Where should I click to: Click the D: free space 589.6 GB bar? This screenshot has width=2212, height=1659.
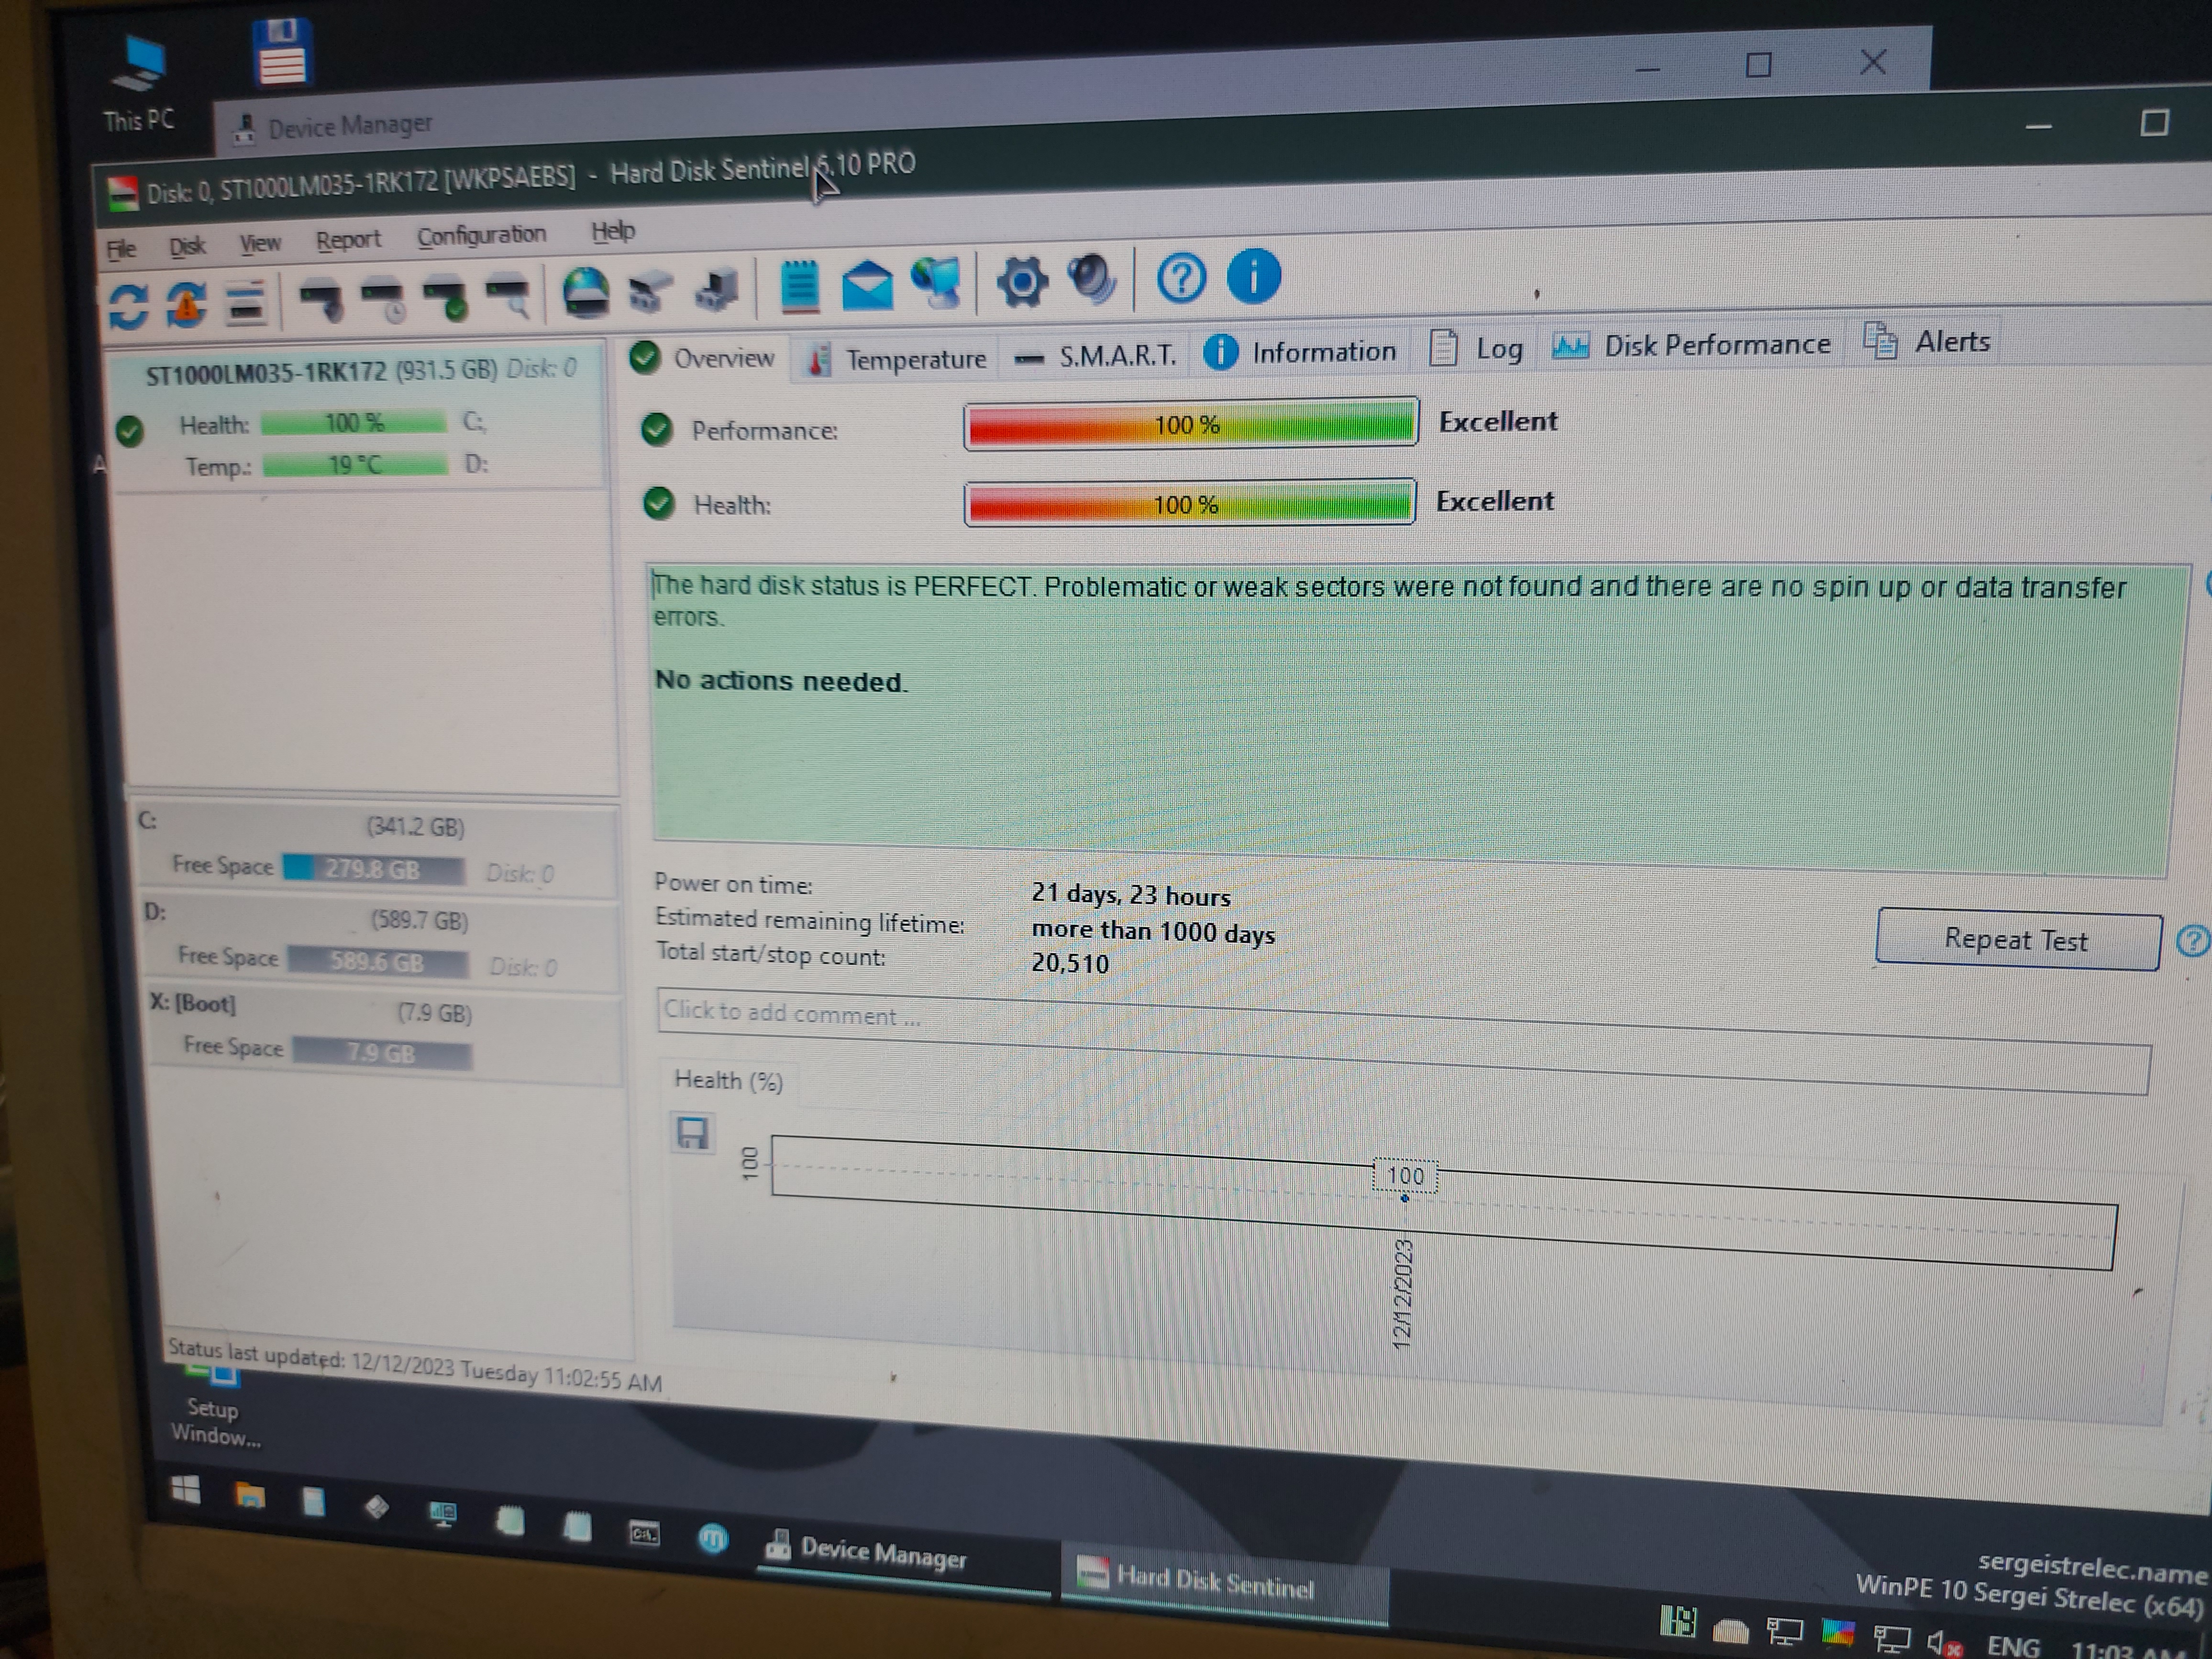coord(377,962)
